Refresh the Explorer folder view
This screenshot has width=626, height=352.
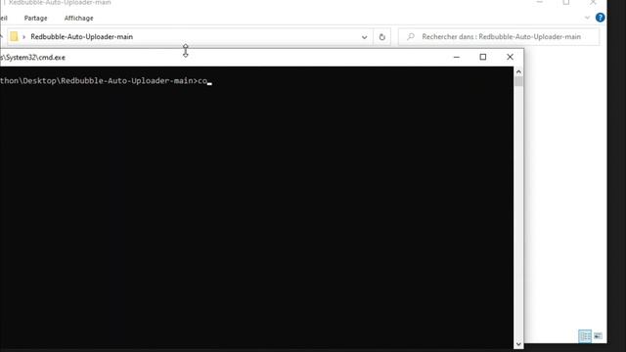(x=382, y=37)
